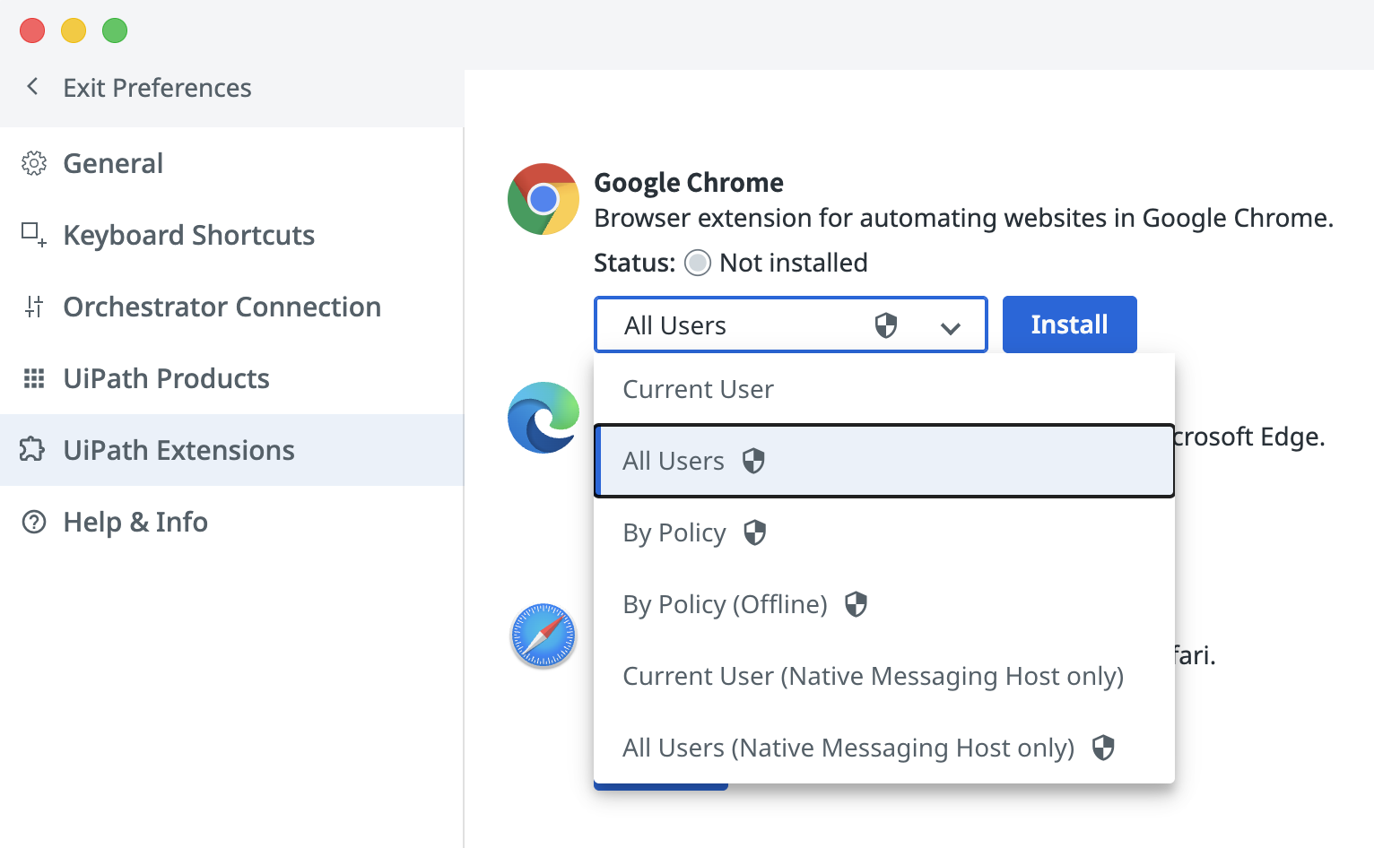Pick Current User (Native Messaging Host only)
1374x848 pixels.
884,676
